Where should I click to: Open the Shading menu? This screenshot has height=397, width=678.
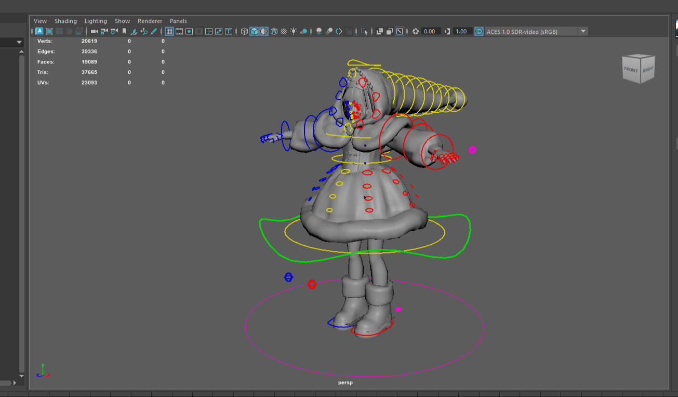tap(65, 21)
